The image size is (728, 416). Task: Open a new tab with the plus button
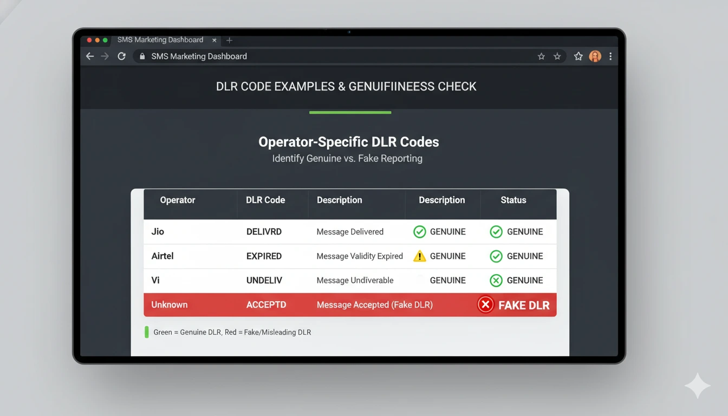click(x=229, y=40)
